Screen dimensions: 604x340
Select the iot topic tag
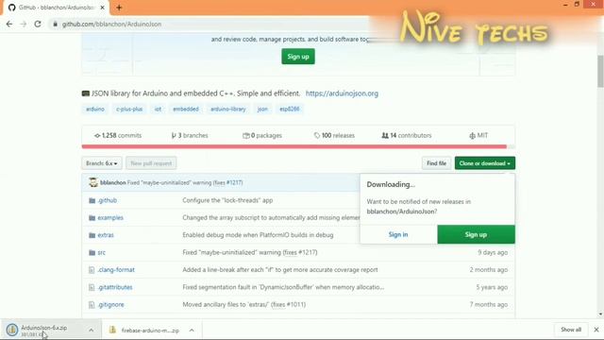click(158, 110)
